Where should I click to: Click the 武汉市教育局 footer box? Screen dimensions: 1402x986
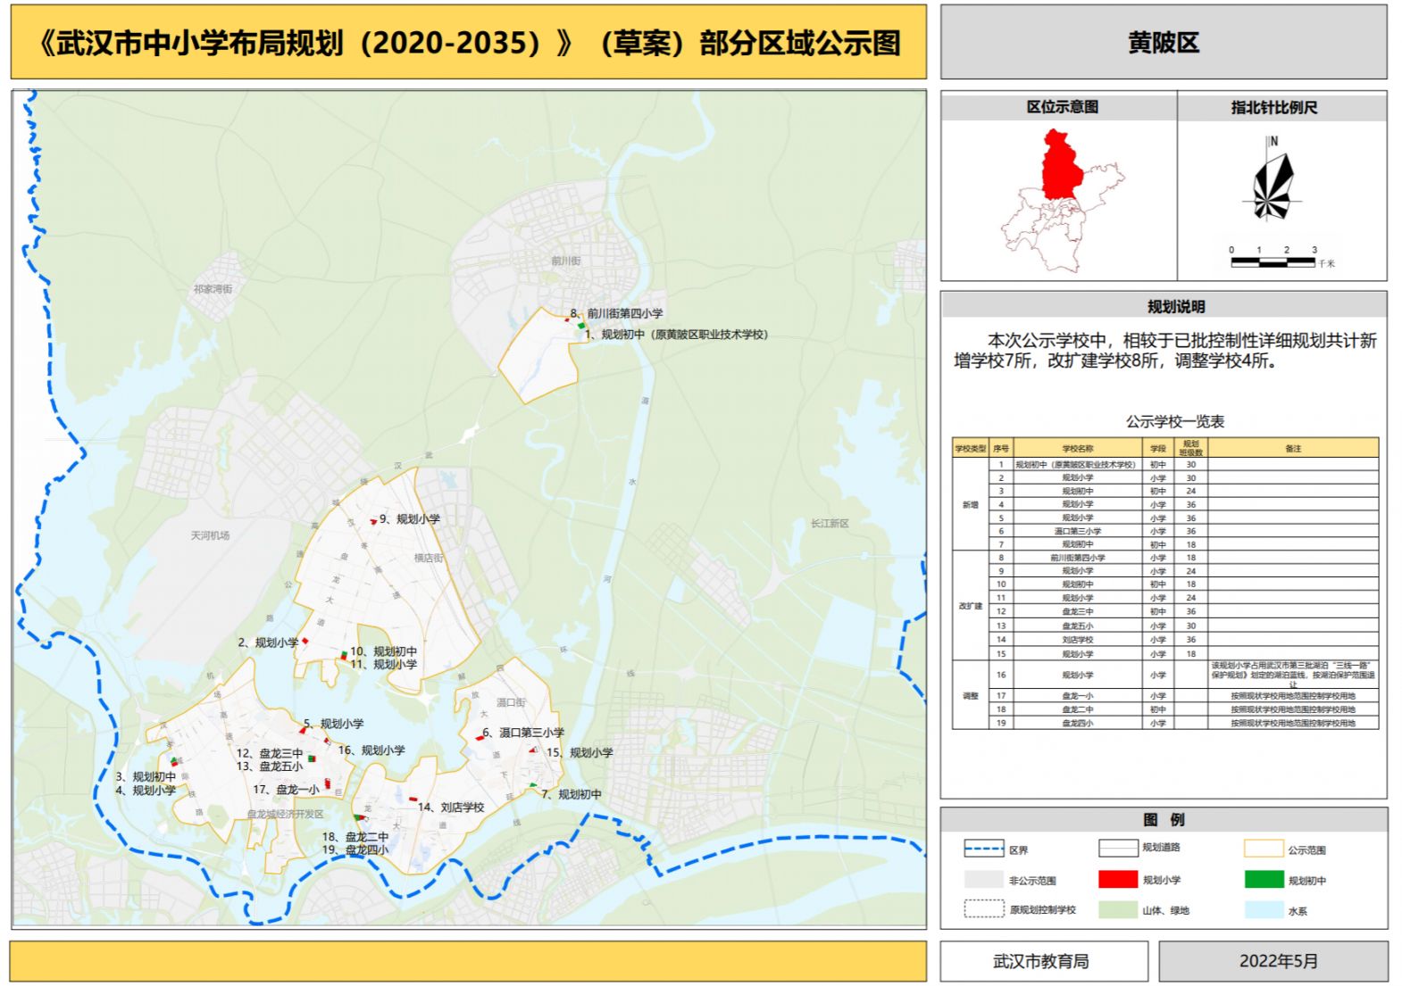pos(1044,961)
